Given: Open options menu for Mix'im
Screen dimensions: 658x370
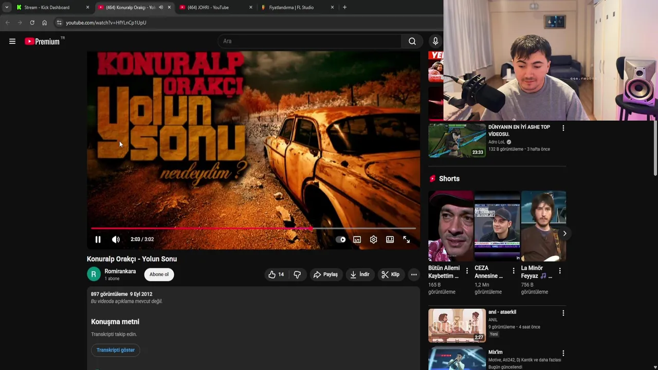Looking at the screenshot, I should (x=563, y=353).
